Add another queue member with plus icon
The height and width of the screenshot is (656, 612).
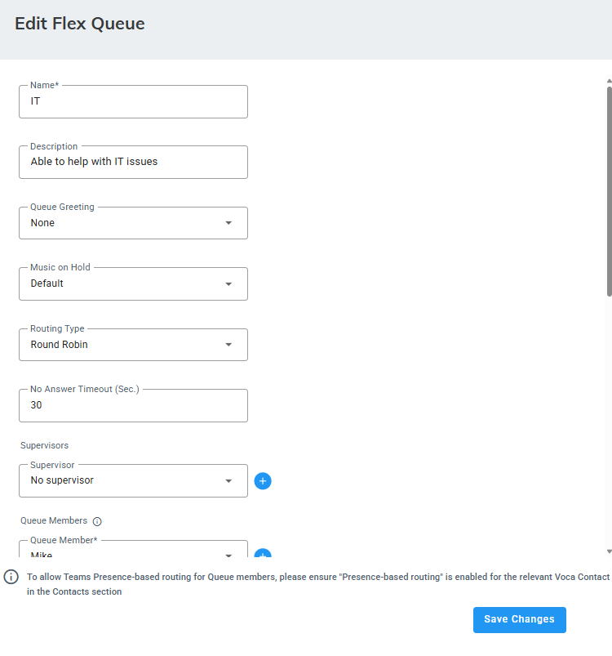pyautogui.click(x=263, y=555)
